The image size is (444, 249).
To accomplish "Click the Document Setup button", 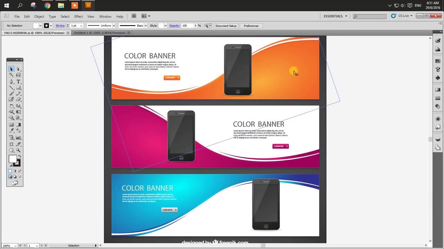I will tap(226, 26).
